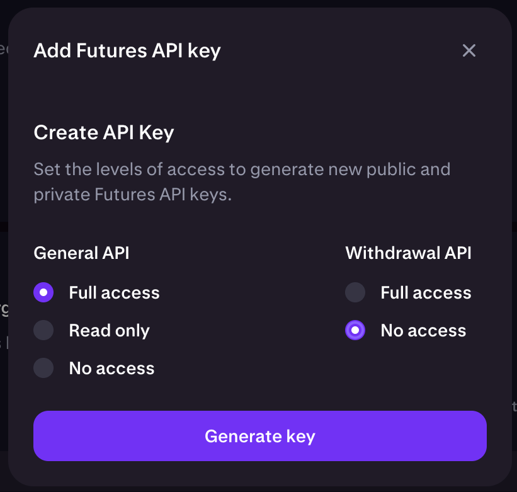The height and width of the screenshot is (492, 517).
Task: Select Withdrawal API No access radio button
Action: point(355,330)
